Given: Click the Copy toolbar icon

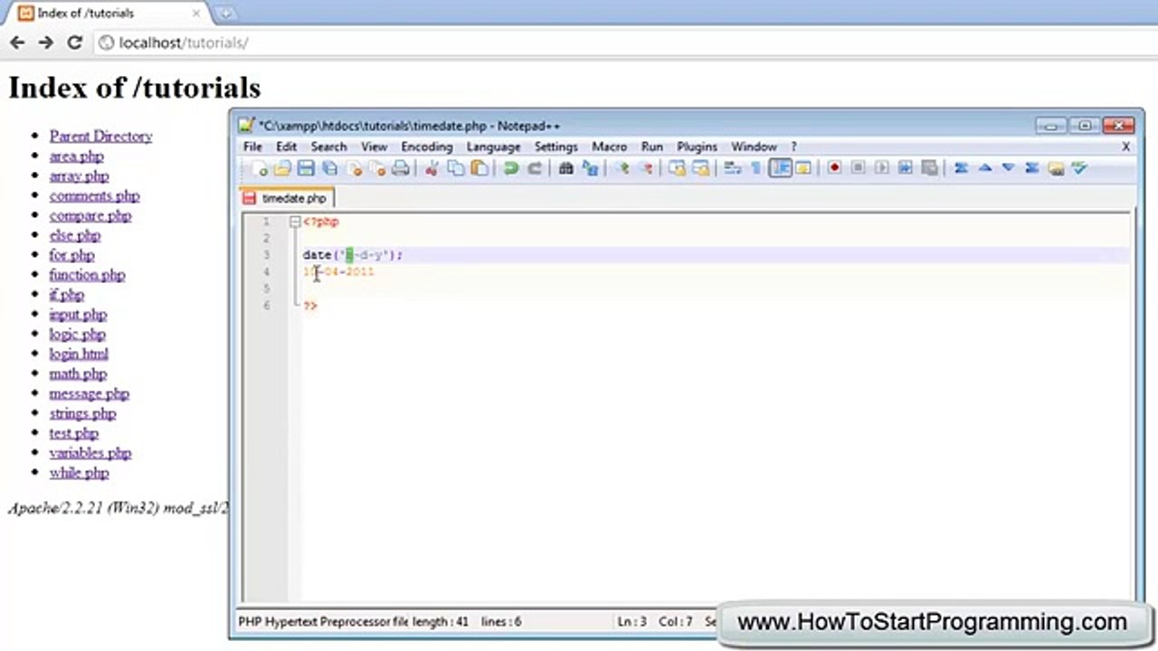Looking at the screenshot, I should tap(456, 168).
